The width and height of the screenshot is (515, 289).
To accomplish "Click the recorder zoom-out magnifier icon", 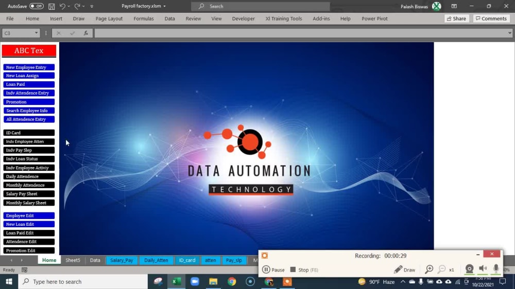I will coord(442,269).
